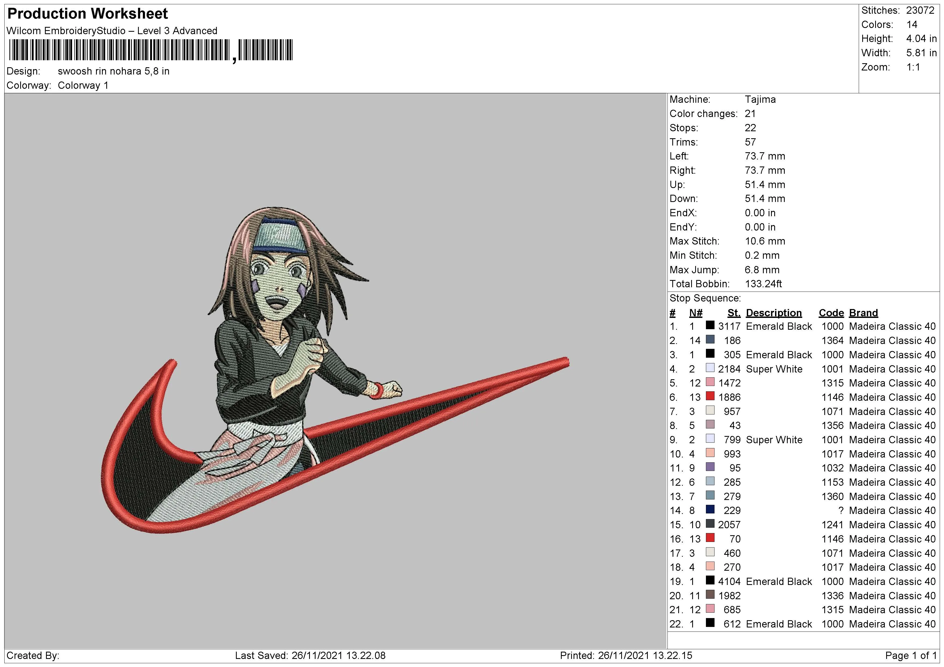The width and height of the screenshot is (944, 667).
Task: Click the "Brand" column header
Action: pos(863,313)
